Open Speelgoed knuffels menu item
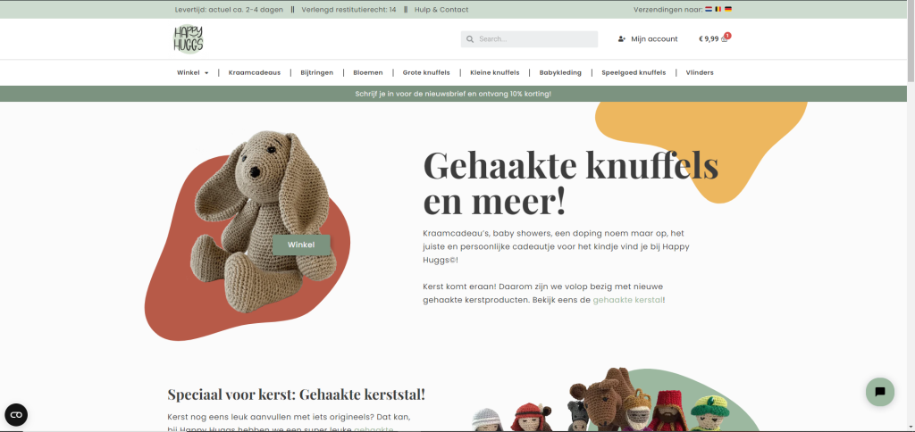 tap(634, 73)
